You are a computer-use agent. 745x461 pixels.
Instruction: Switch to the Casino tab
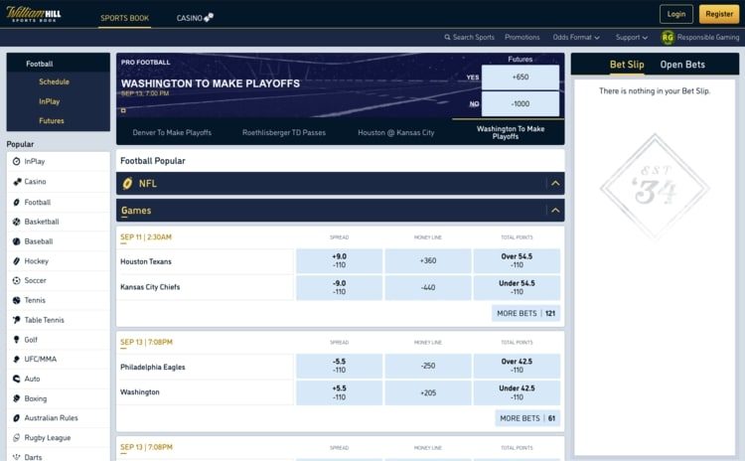[195, 18]
